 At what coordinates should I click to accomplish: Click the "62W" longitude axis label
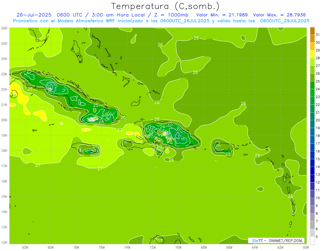[281, 247]
